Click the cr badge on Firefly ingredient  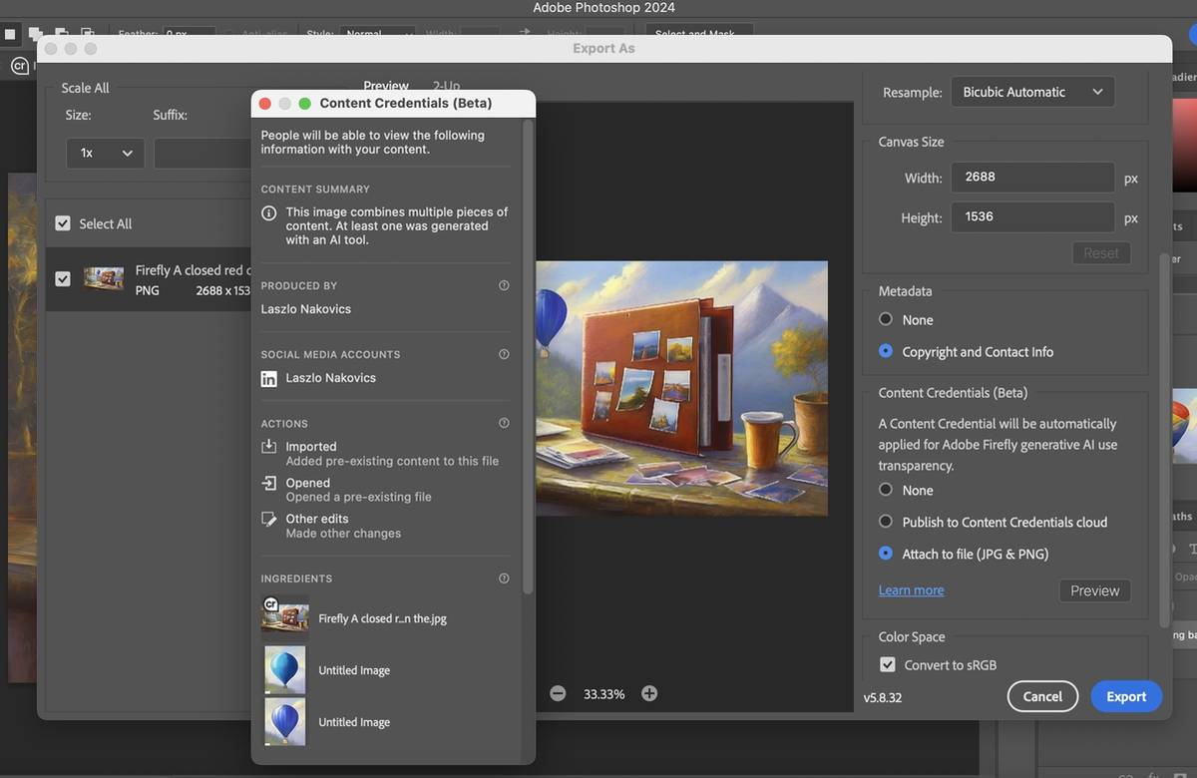coord(269,603)
